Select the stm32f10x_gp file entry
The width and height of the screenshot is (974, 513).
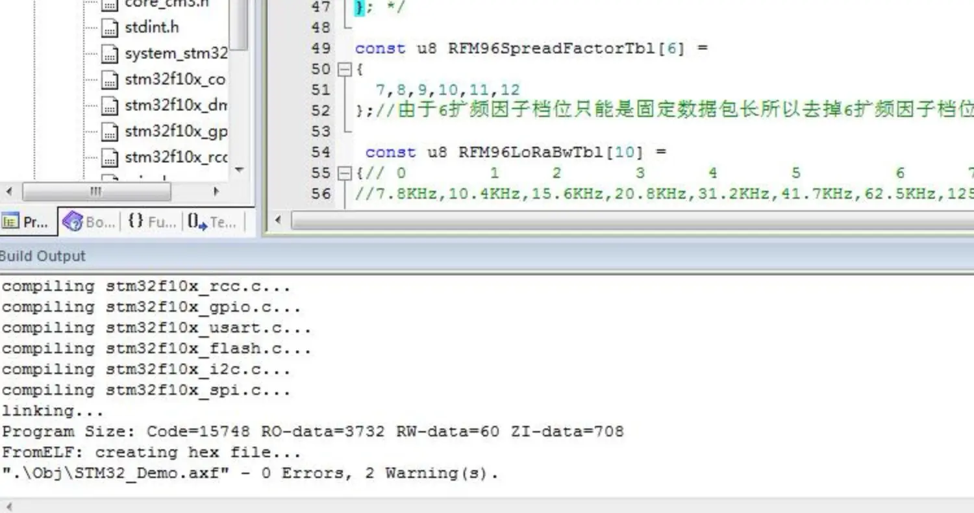176,132
